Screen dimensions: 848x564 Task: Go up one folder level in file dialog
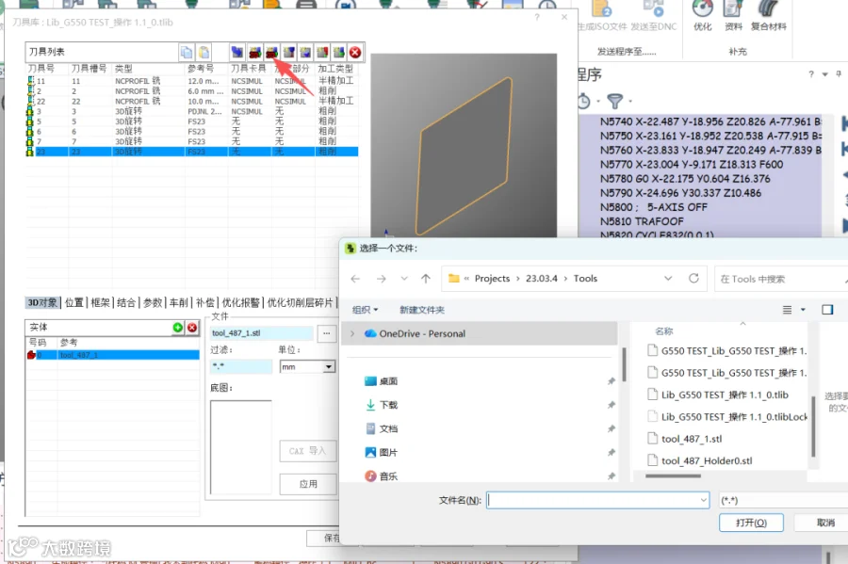(426, 279)
